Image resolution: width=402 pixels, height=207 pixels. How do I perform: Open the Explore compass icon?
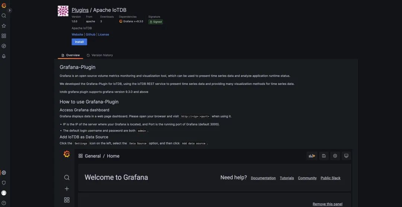(4, 46)
